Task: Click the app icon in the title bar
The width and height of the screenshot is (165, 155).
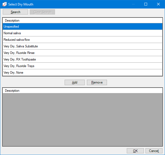Action: pyautogui.click(x=4, y=4)
